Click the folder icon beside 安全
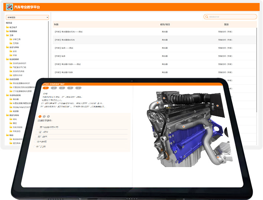Screen dimensions: 263x200 pos(11,51)
